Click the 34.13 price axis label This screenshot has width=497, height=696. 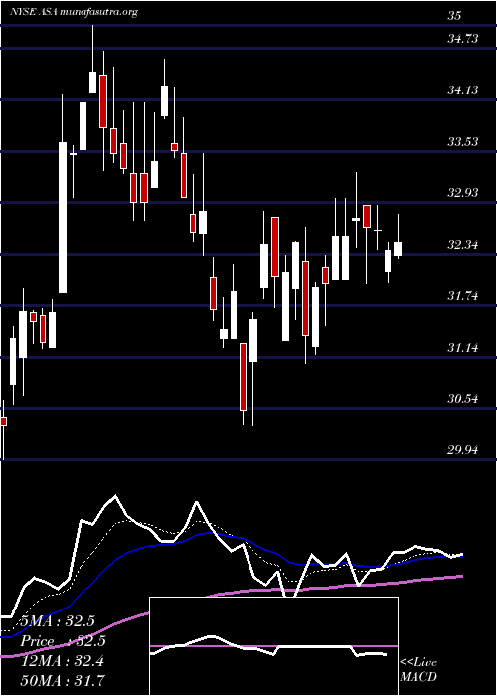pyautogui.click(x=463, y=90)
